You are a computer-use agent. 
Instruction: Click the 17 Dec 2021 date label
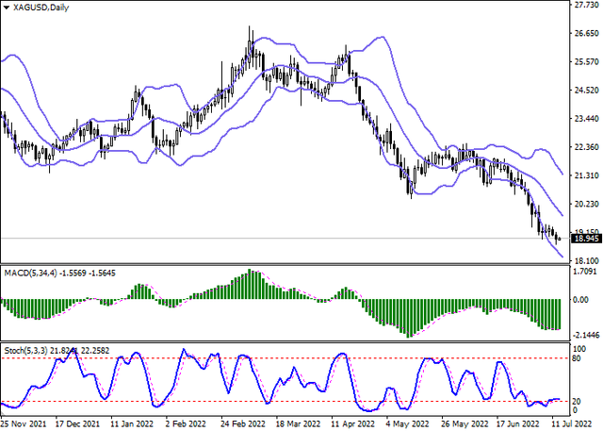pos(79,424)
